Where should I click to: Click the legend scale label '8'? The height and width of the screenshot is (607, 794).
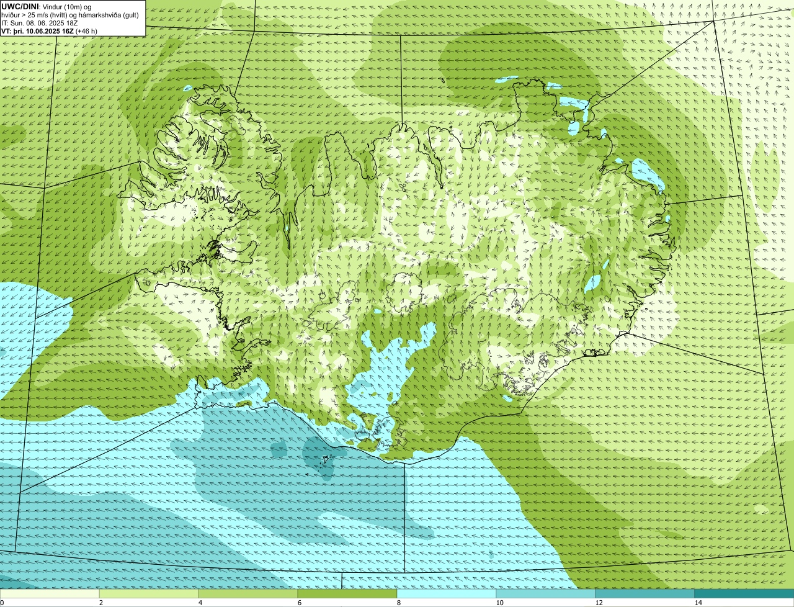coord(398,603)
